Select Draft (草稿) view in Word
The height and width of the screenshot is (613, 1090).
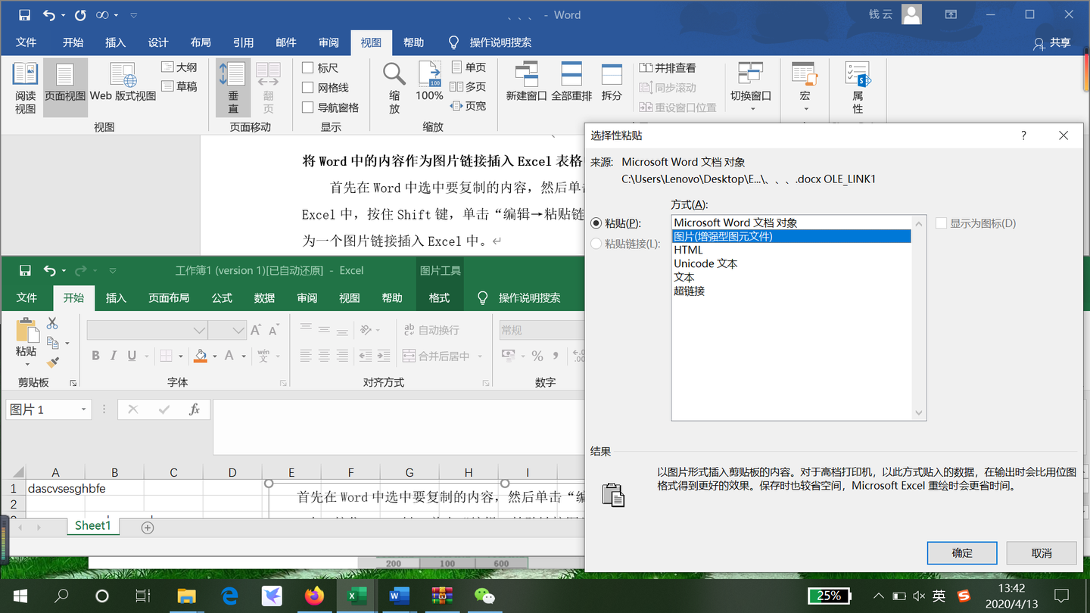coord(179,87)
